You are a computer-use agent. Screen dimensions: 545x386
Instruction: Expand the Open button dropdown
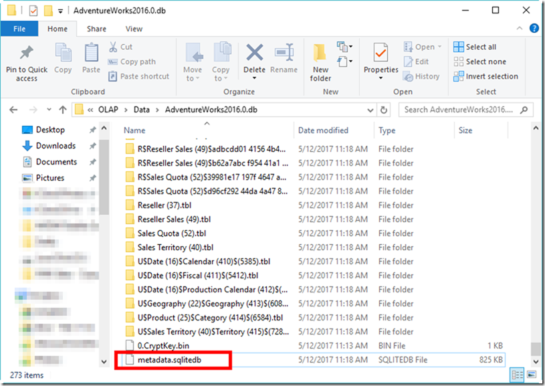click(440, 47)
